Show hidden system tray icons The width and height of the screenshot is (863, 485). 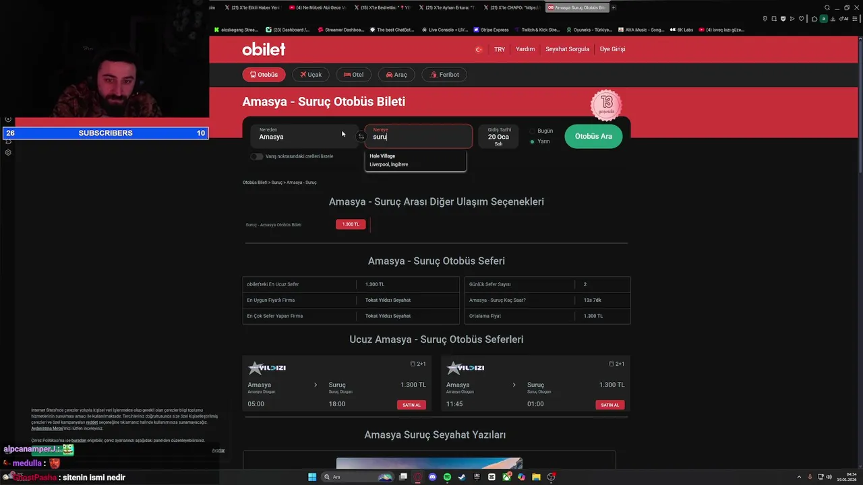click(800, 477)
